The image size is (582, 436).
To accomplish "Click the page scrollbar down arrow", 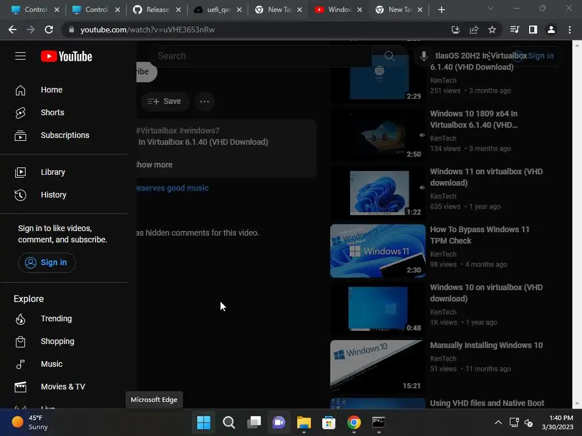I will pyautogui.click(x=577, y=404).
